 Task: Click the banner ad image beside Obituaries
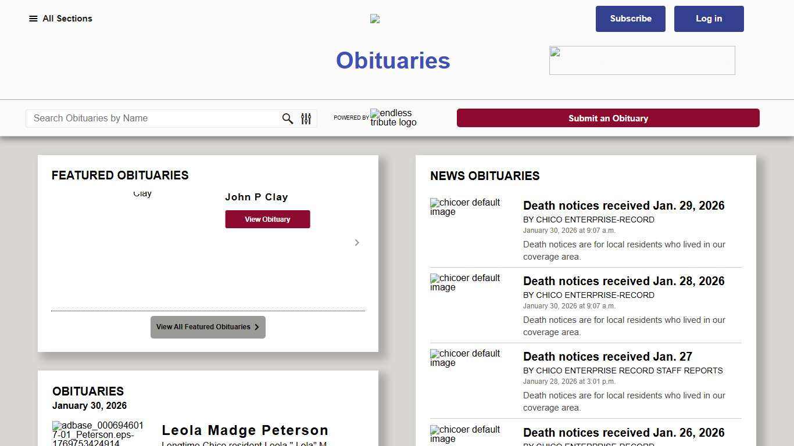pos(642,60)
